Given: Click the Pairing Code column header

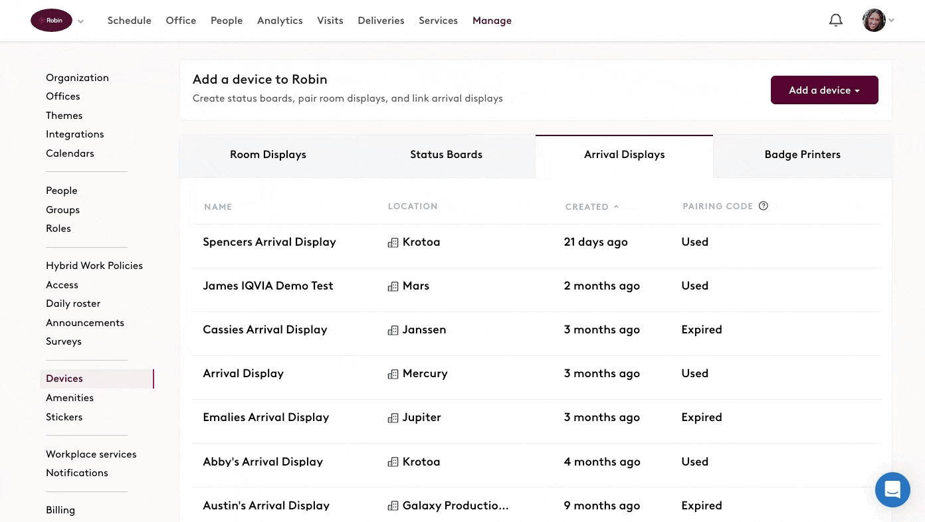Looking at the screenshot, I should coord(718,206).
